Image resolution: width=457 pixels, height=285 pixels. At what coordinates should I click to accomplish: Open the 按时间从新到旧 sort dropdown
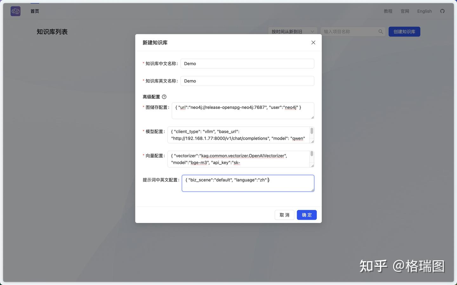pos(293,32)
